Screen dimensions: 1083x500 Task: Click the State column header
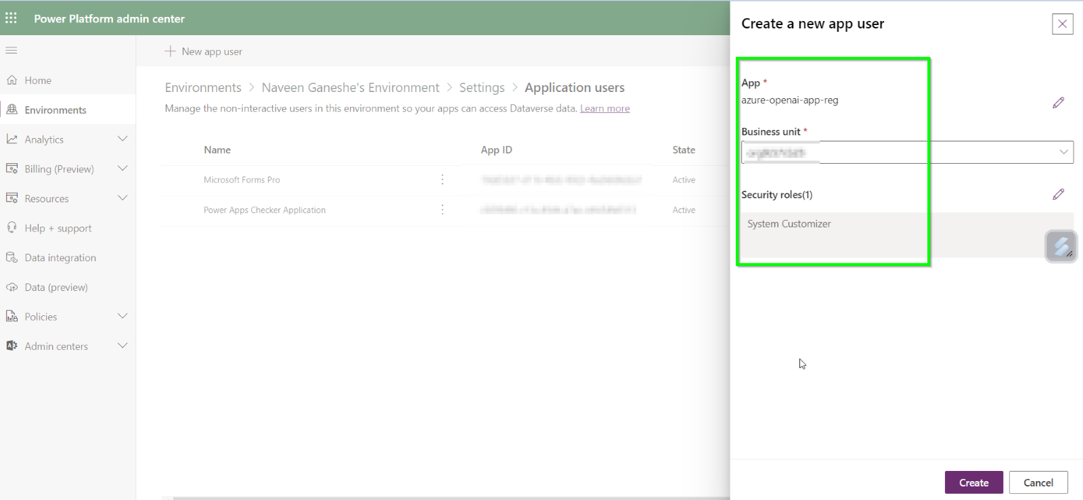tap(684, 150)
